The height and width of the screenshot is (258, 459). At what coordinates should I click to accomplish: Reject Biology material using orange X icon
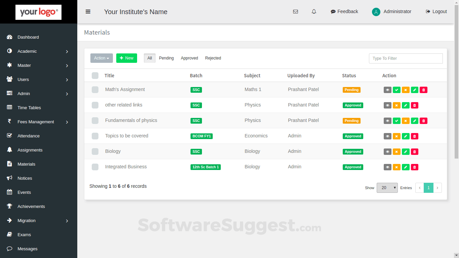click(x=397, y=152)
